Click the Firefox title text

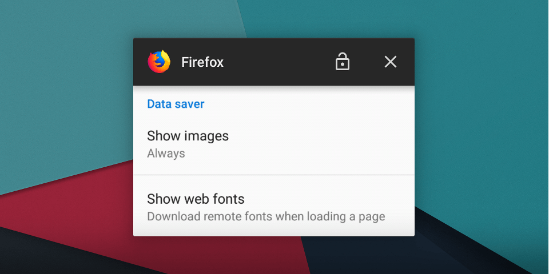click(x=202, y=62)
